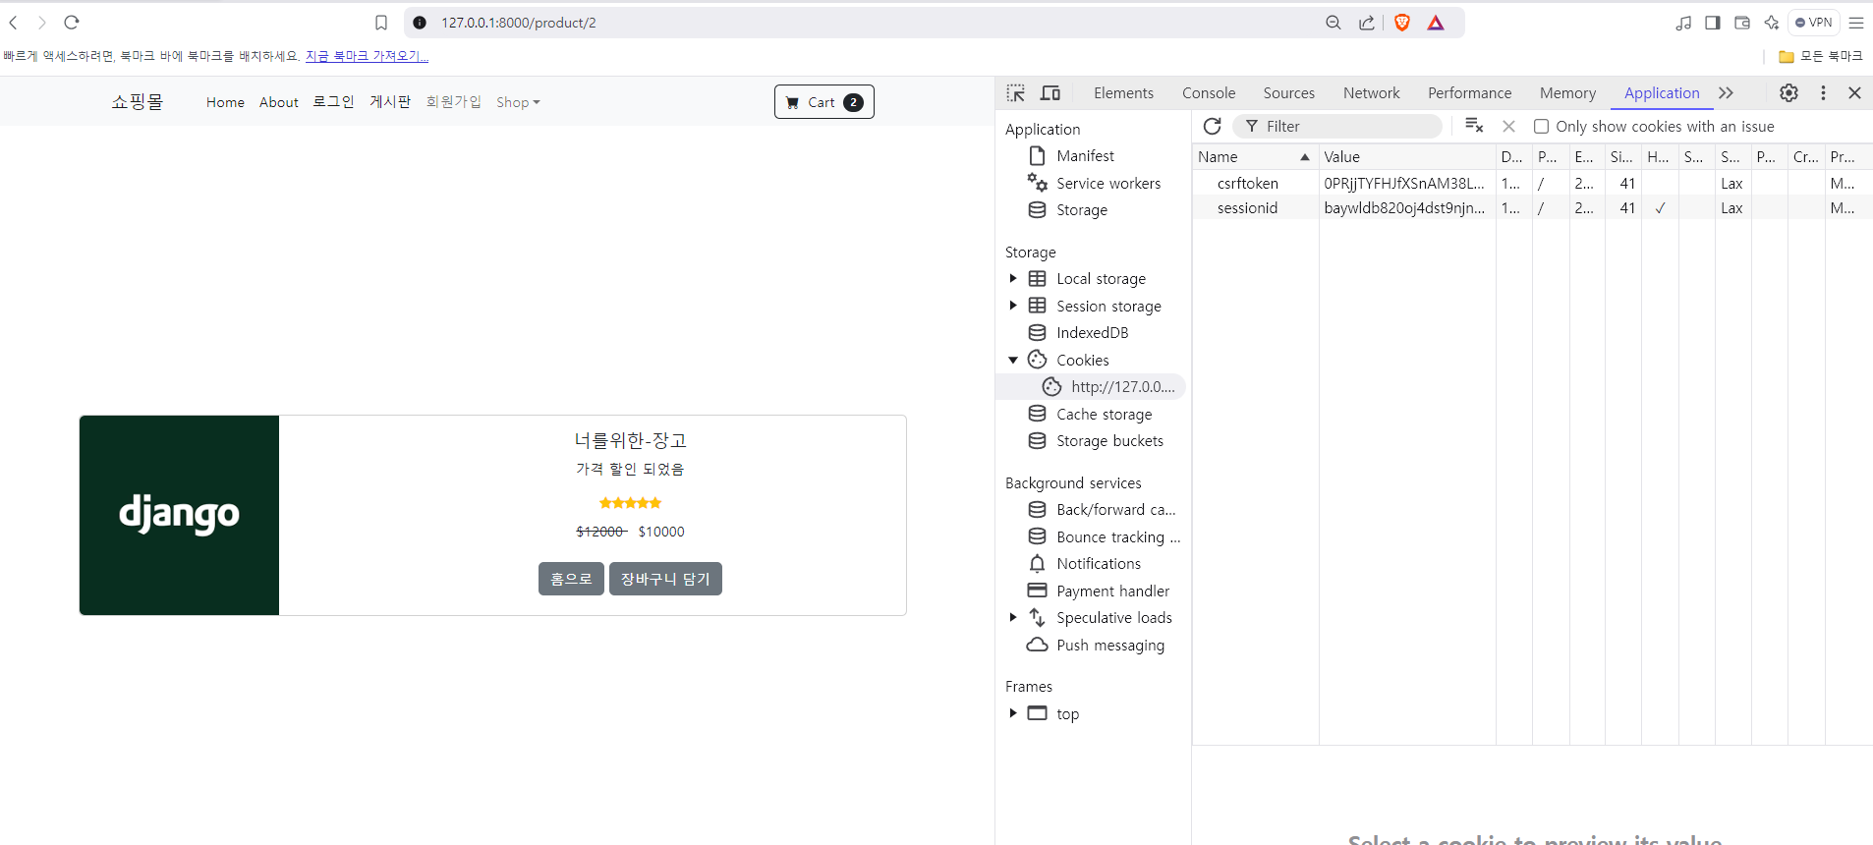Image resolution: width=1873 pixels, height=845 pixels.
Task: Expand the top frame node
Action: pos(1013,713)
